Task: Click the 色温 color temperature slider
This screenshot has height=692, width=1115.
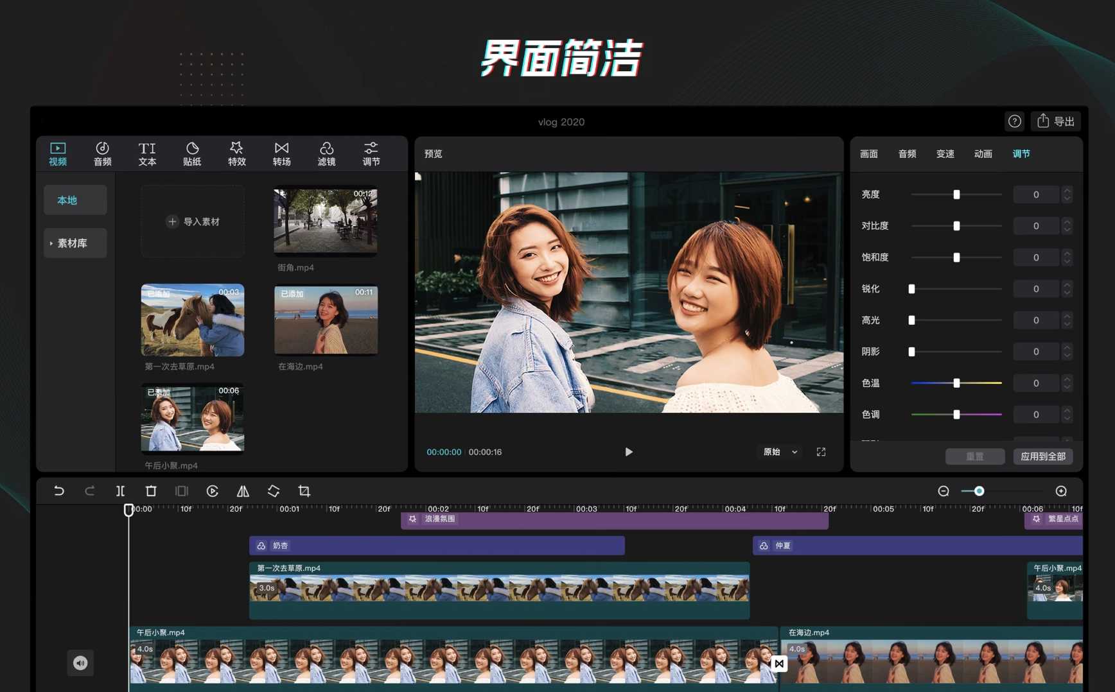Action: click(x=956, y=383)
